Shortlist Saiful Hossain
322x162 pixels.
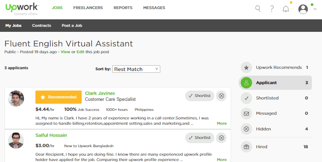(x=200, y=138)
